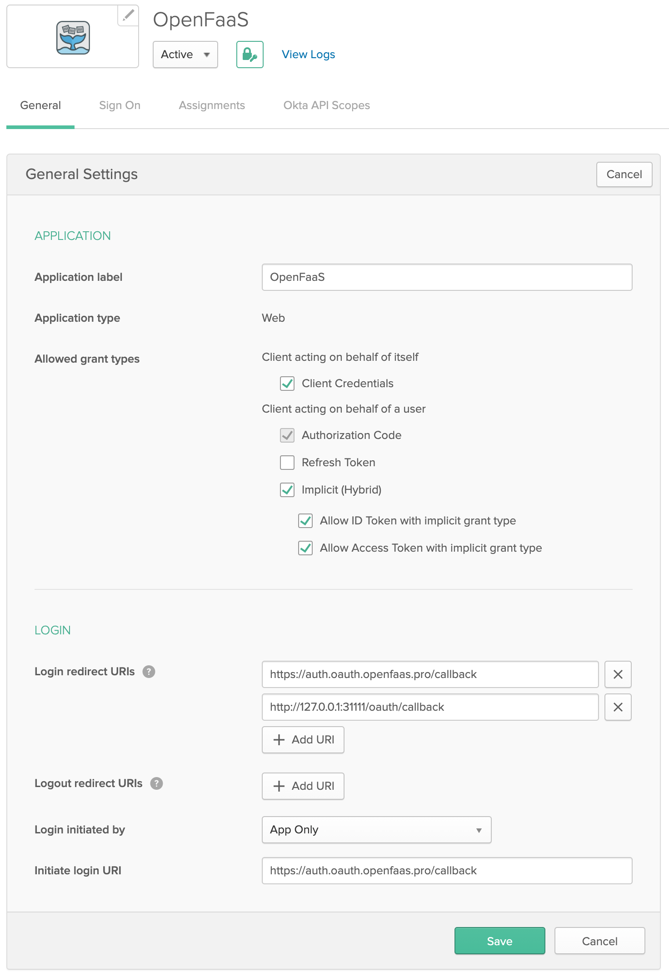Toggle the Implicit (Hybrid) checkbox
This screenshot has height=977, width=669.
(x=287, y=490)
